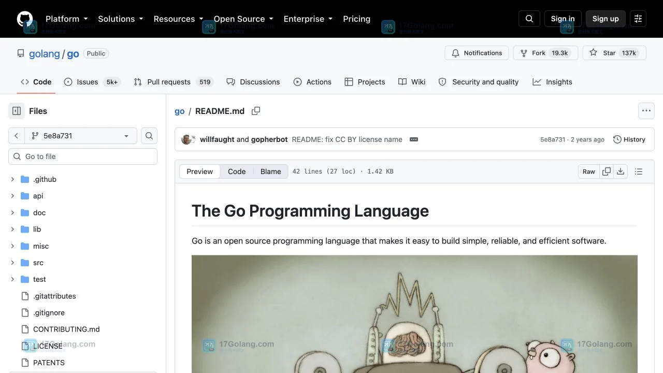Open the Platform menu
663x373 pixels.
[66, 19]
